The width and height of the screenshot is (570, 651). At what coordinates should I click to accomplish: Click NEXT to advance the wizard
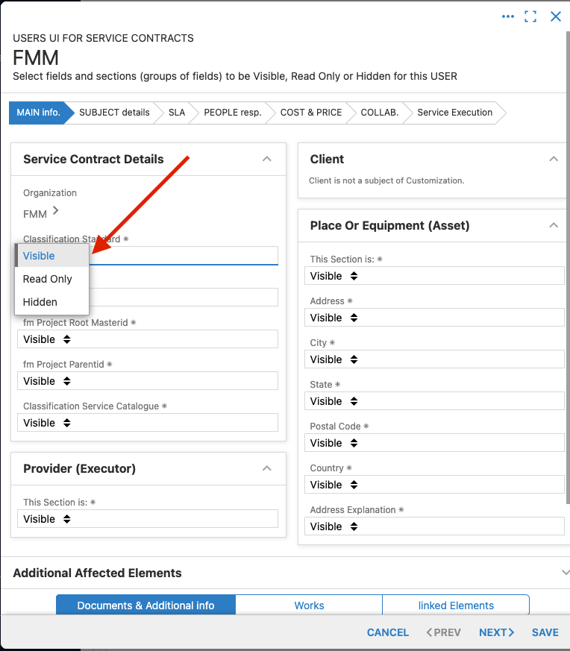[x=496, y=632]
